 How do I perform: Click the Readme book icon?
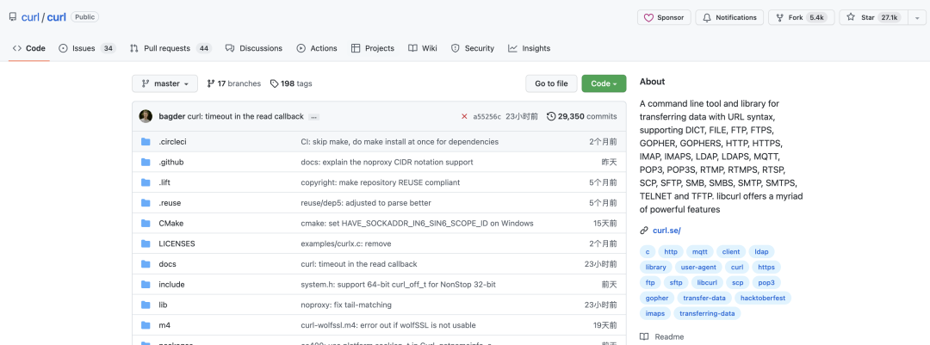click(x=644, y=336)
